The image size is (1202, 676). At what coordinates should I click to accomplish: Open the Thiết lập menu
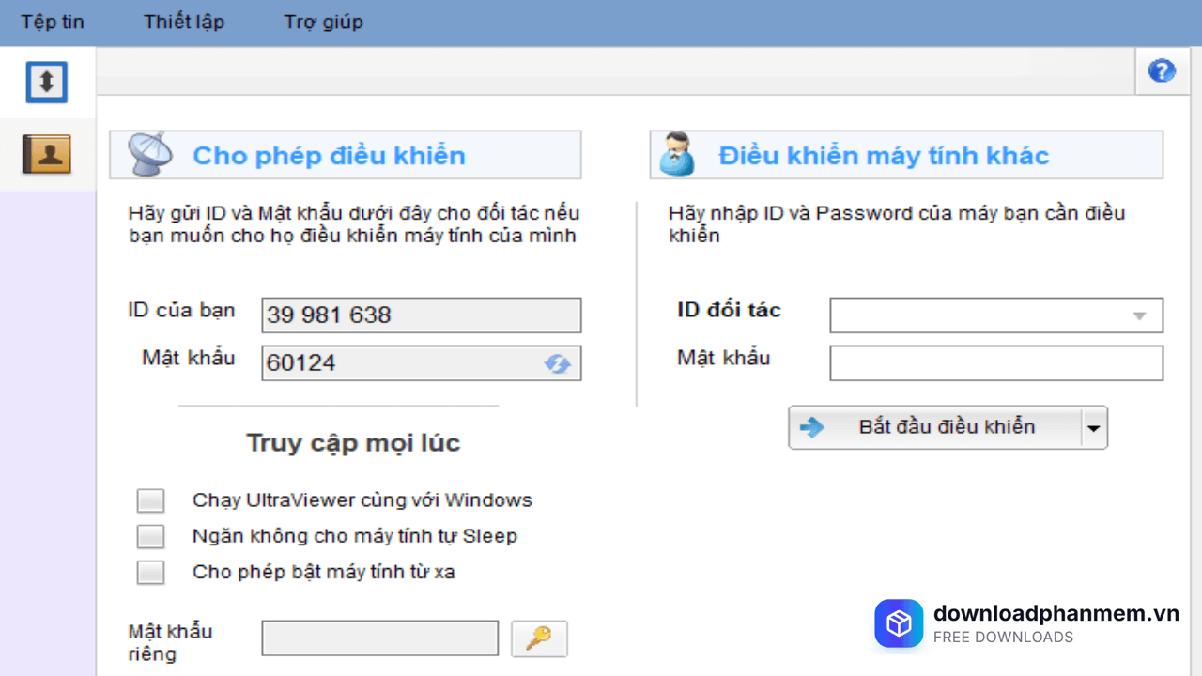tap(183, 22)
